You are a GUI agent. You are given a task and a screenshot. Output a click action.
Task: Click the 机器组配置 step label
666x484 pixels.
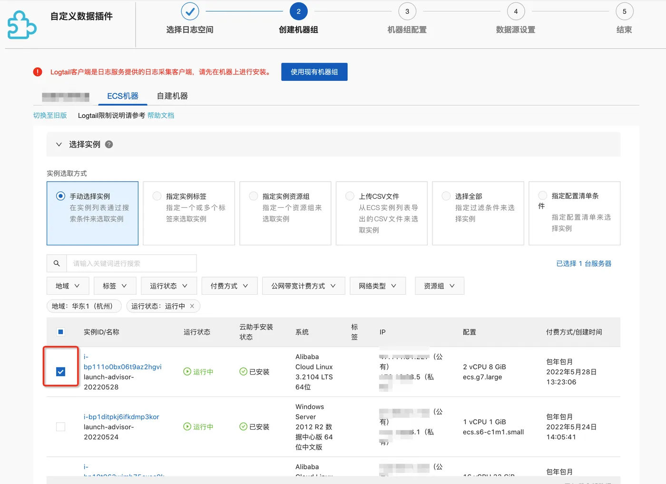click(407, 30)
